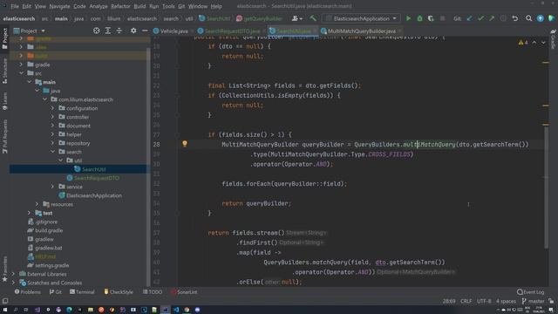558x314 pixels.
Task: Rollback changes with the undo arrow icon
Action: pyautogui.click(x=515, y=18)
